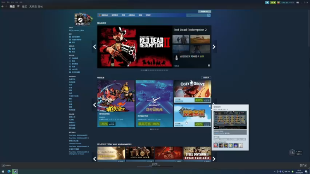310x174 pixels.
Task: Click the wishlist button above the store search
Action: point(205,12)
